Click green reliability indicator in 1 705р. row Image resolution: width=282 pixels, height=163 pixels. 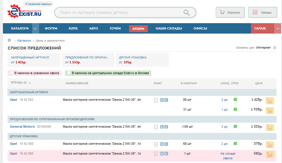pyautogui.click(x=235, y=109)
